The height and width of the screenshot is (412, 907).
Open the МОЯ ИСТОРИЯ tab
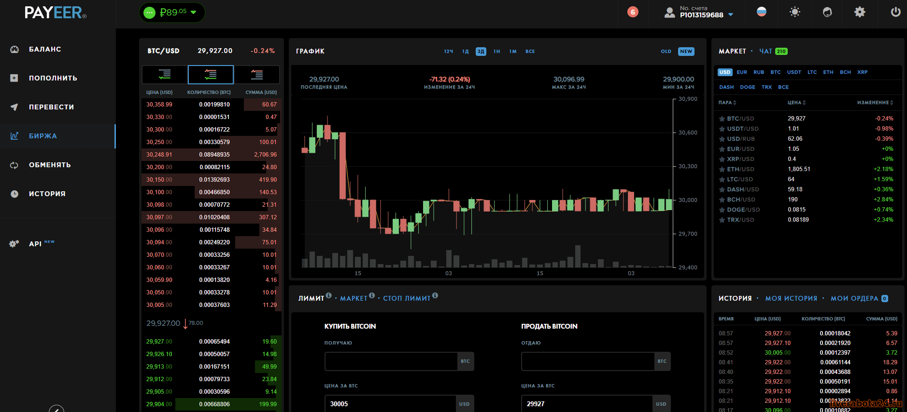point(791,298)
